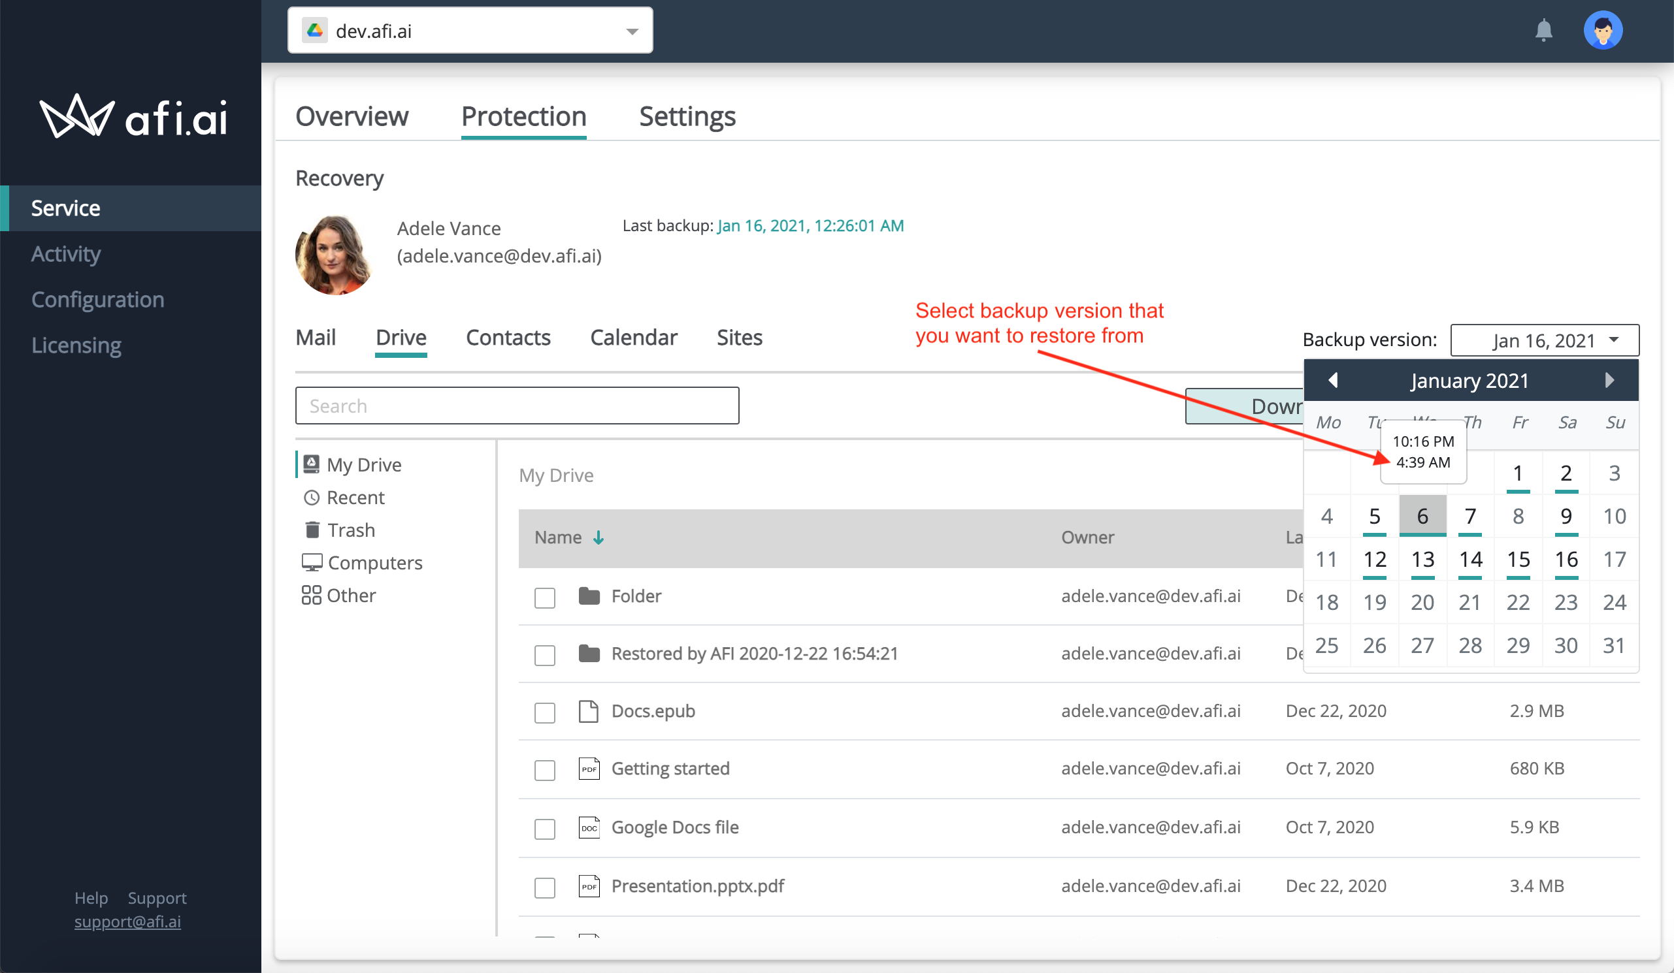Go to the next month in calendar
Viewport: 1674px width, 973px height.
[1609, 380]
